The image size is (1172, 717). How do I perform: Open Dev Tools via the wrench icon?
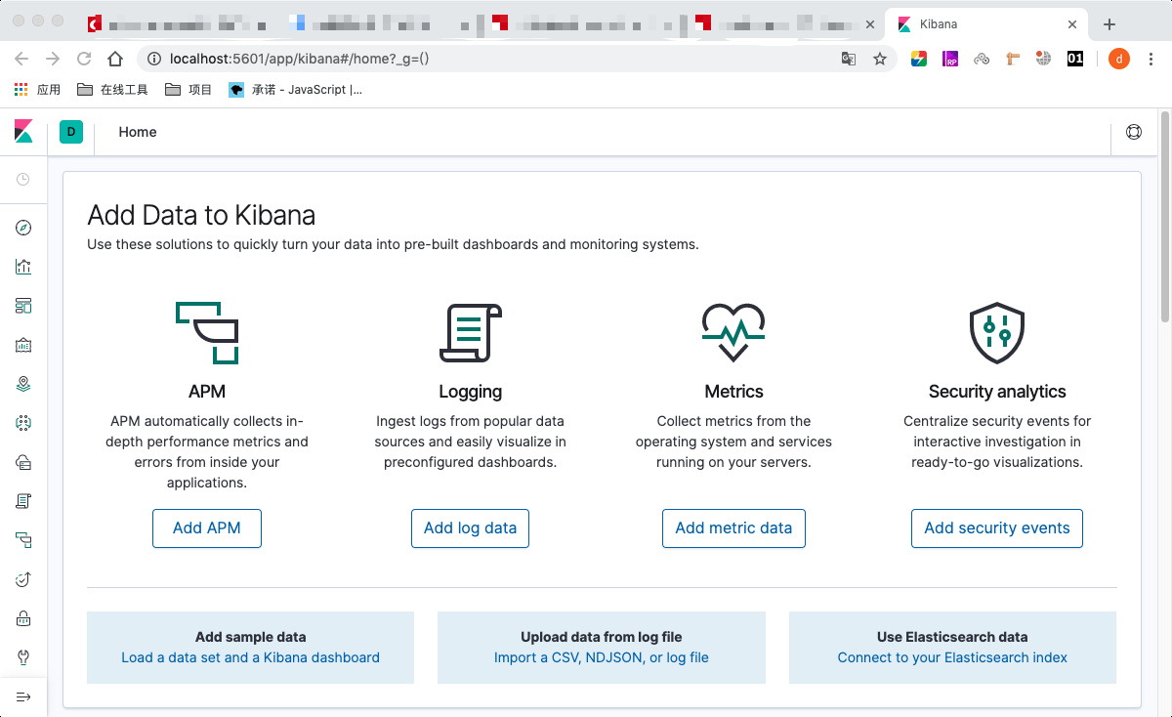pos(23,657)
